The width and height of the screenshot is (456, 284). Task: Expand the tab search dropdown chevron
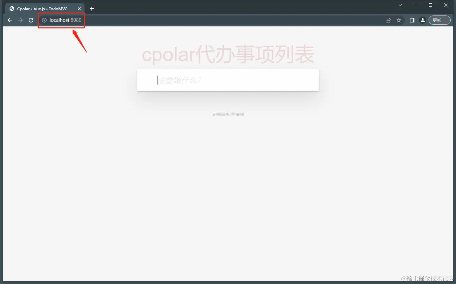pos(400,5)
